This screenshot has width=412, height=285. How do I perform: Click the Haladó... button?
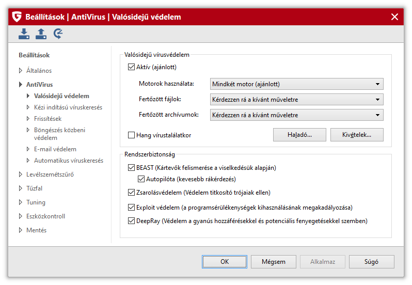[299, 135]
